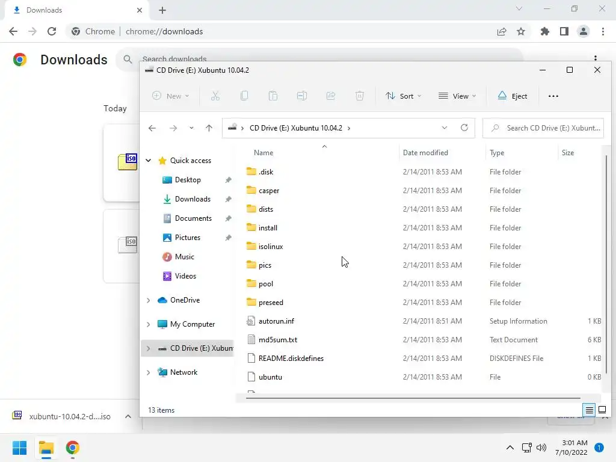Expand the OneDrive tree node
Viewport: 616px width, 462px height.
[x=149, y=300]
